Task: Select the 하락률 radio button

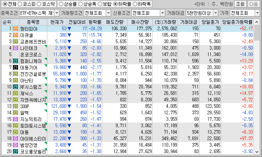Action: pos(115,4)
